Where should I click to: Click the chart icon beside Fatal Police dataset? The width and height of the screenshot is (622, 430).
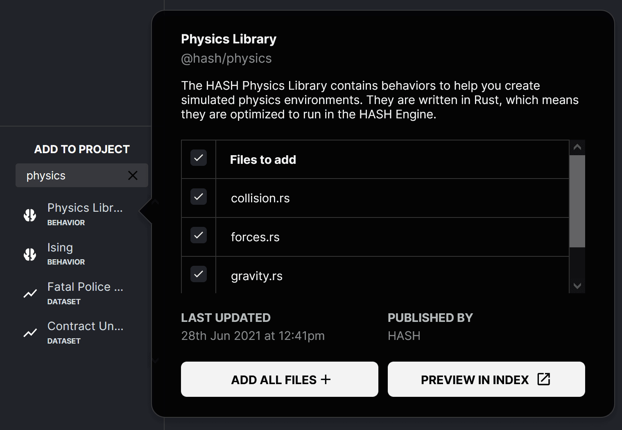tap(30, 294)
